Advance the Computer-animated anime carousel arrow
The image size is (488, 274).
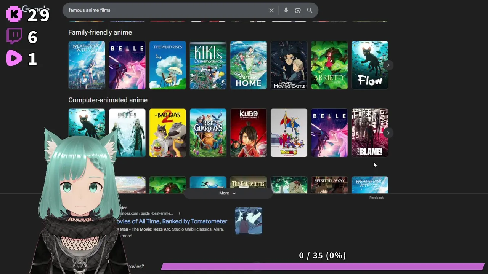point(388,133)
